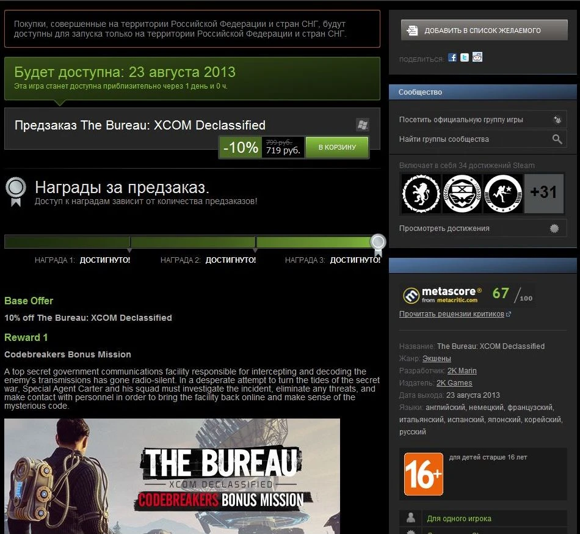Click the НАГРАДА 1: ДОСТИГНУТО! label
The height and width of the screenshot is (534, 580).
(x=82, y=260)
